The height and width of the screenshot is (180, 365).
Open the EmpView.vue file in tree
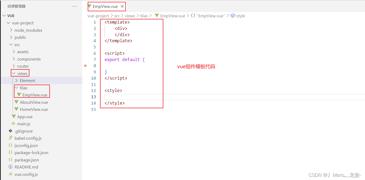[35, 95]
